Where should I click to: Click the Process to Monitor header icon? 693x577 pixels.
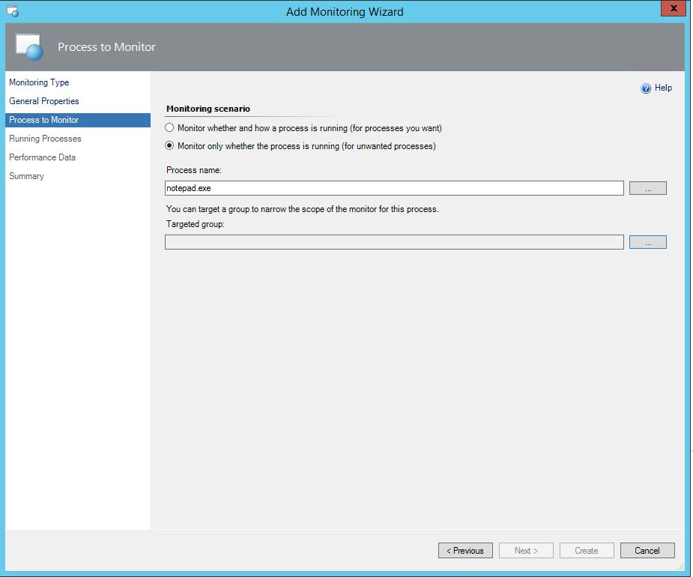click(x=30, y=47)
